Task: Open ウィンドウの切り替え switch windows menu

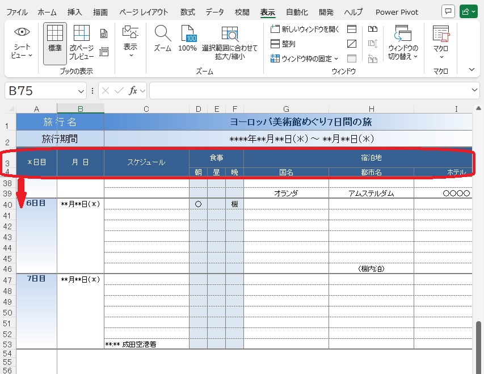Action: (403, 43)
